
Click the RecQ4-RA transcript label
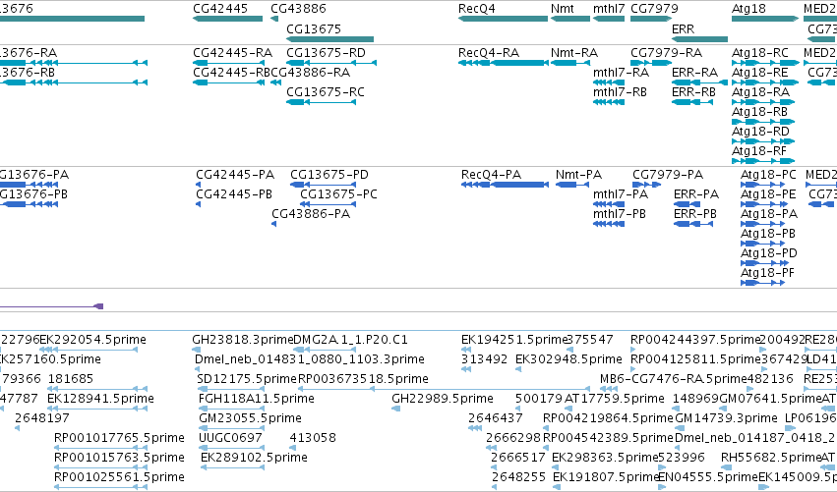489,53
